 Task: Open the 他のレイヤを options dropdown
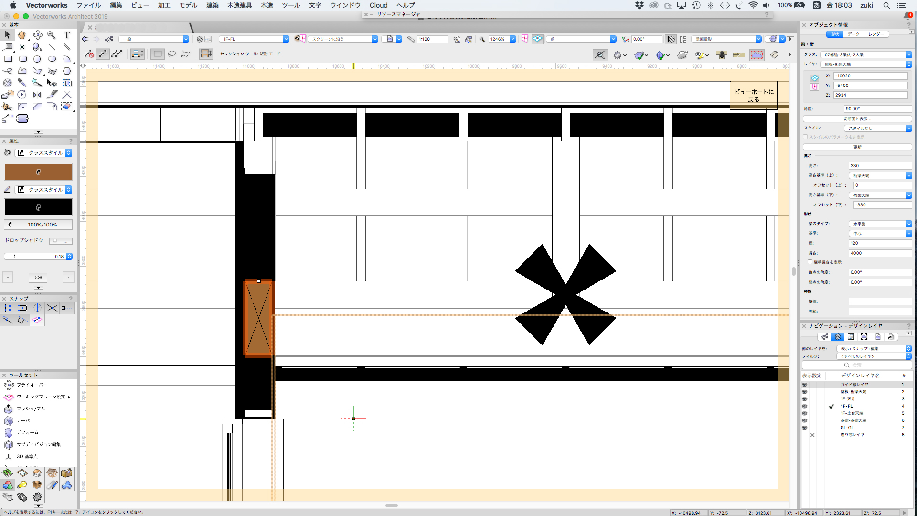[874, 349]
